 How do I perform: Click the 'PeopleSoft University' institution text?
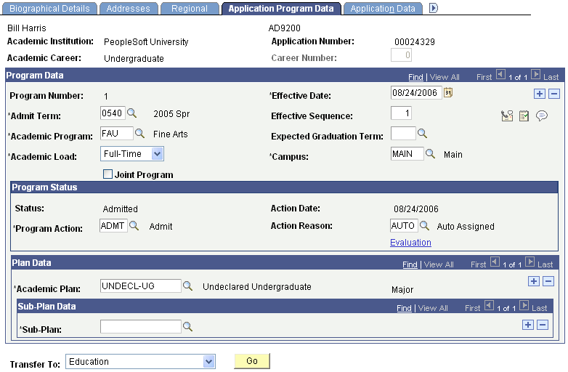pos(146,42)
